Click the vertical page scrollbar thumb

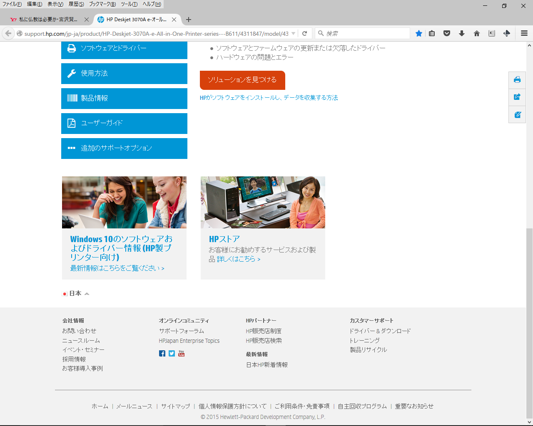point(529,323)
